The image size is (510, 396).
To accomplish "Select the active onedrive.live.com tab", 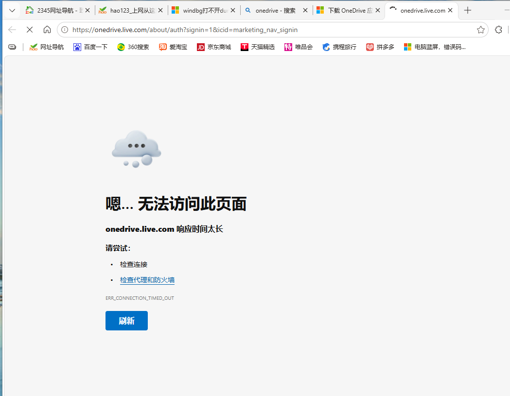I will 422,10.
